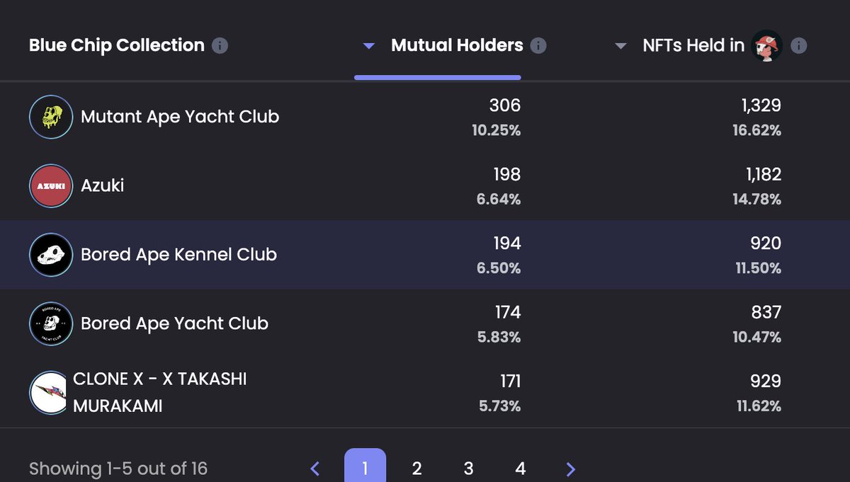The image size is (850, 482).
Task: Click the red-cap avatar in column header
Action: pos(766,46)
